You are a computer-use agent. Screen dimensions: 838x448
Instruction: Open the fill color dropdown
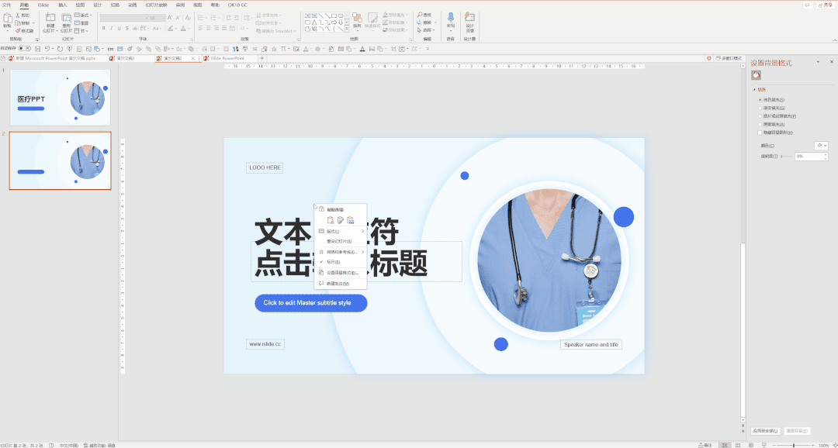821,146
